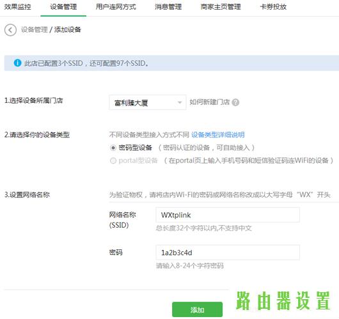Viewport: 339px width, 319px height.
Task: Click the 此店已配置3个SSID notice text
Action: (86, 63)
